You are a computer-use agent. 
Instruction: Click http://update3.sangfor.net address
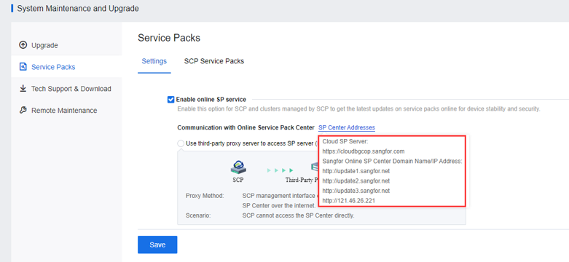point(356,190)
